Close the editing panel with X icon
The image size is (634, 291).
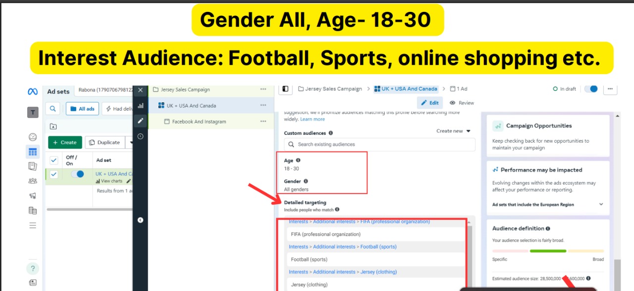[141, 90]
